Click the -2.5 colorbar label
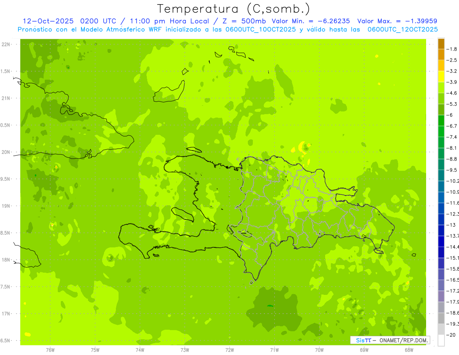Screen dimensions: 459x355 pos(452,60)
